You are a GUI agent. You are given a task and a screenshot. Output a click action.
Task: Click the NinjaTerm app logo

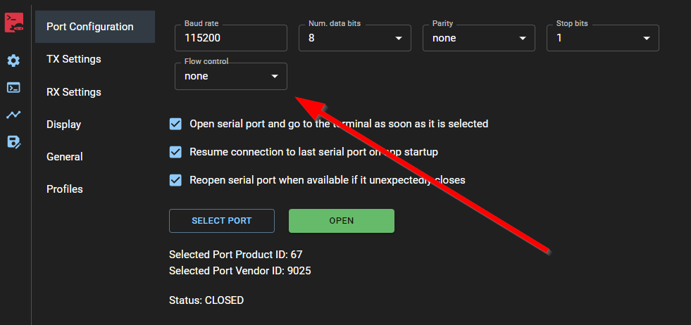click(14, 22)
